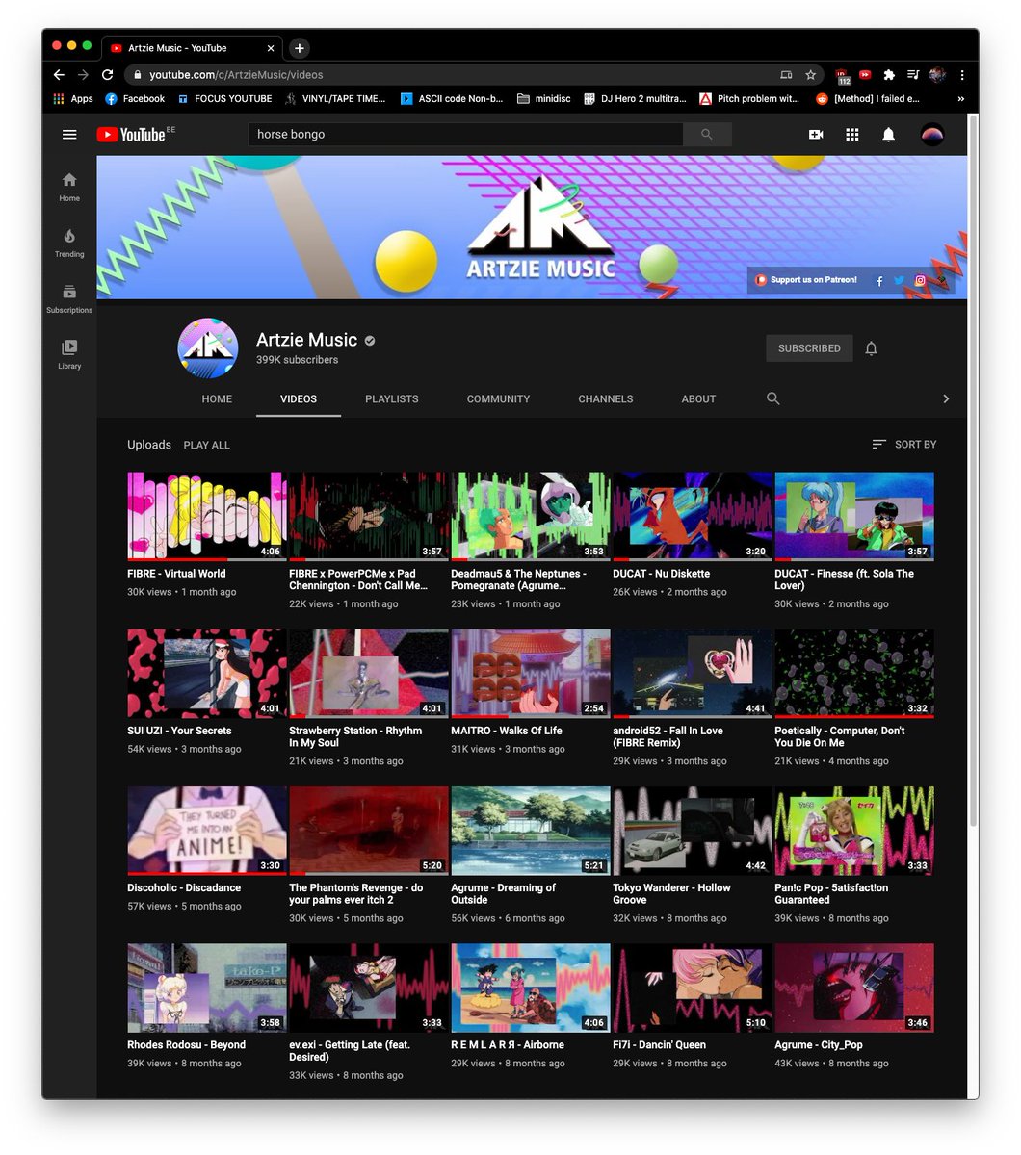Switch to the Home channel tab

(217, 398)
